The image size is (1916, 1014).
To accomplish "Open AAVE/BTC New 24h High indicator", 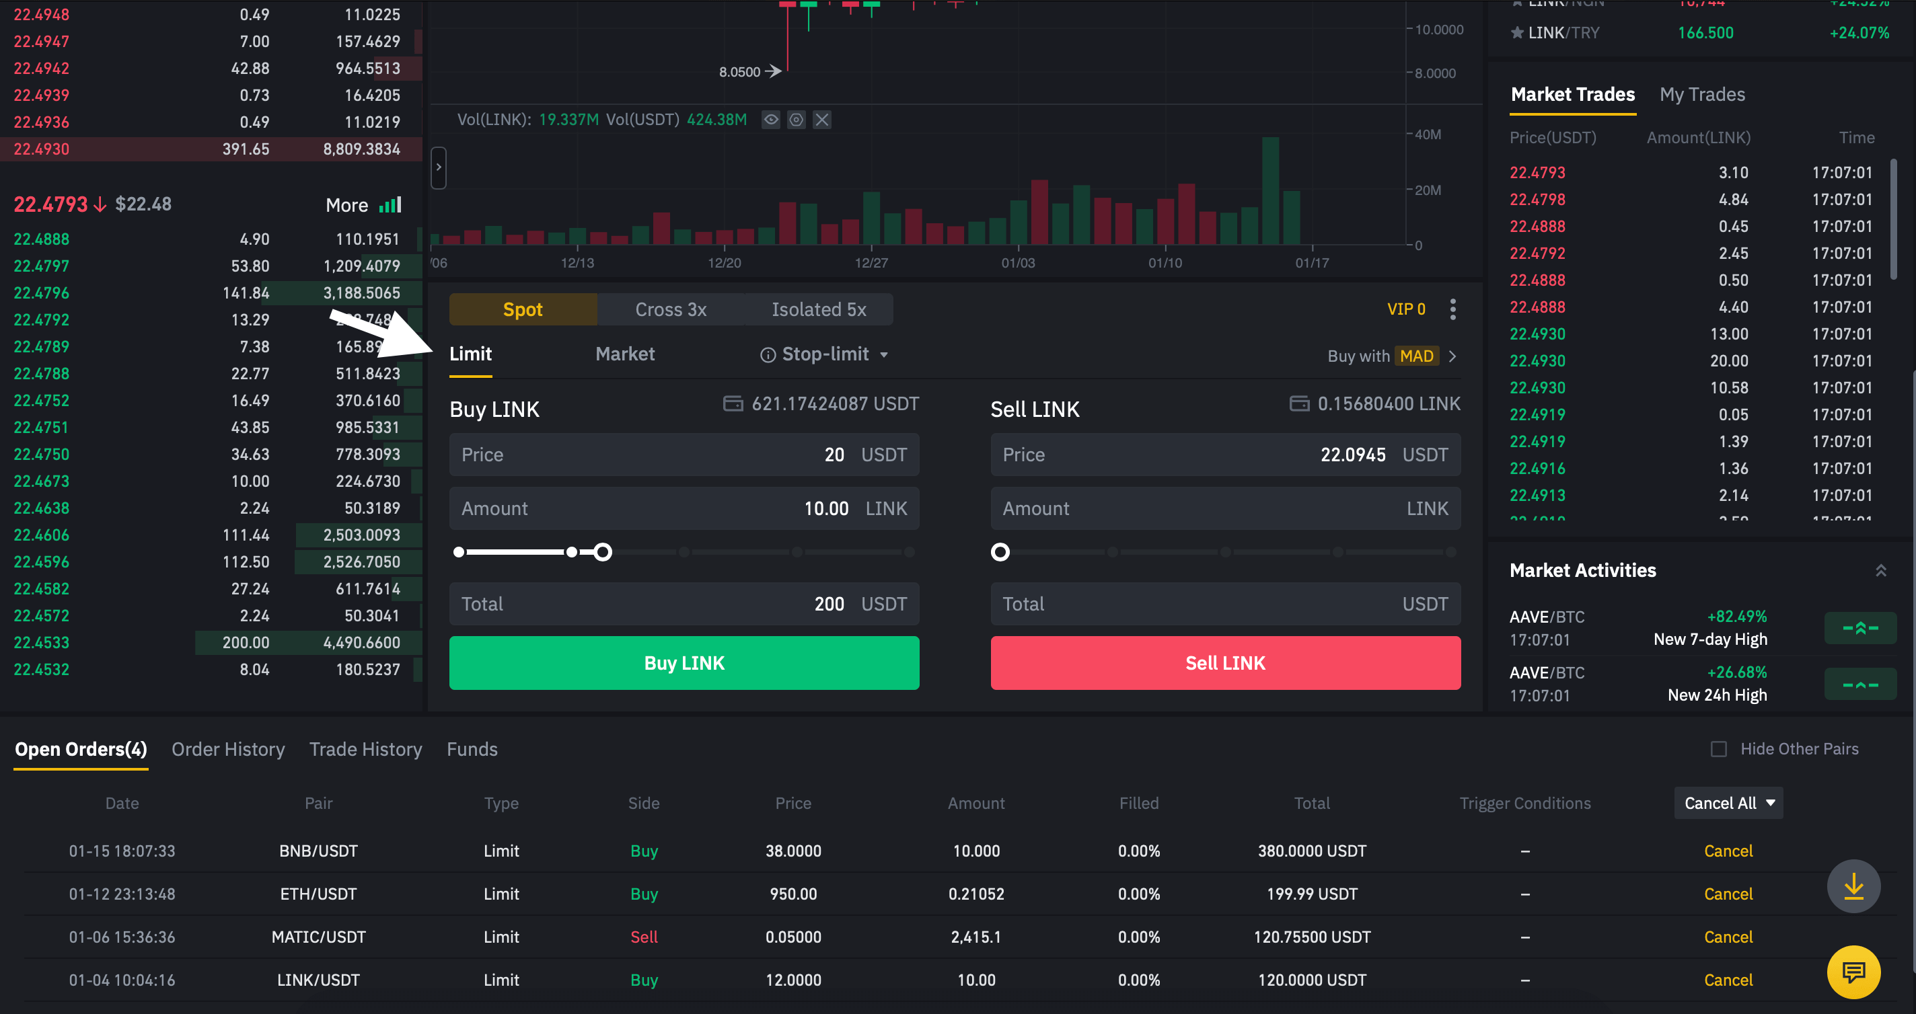I will (1859, 684).
